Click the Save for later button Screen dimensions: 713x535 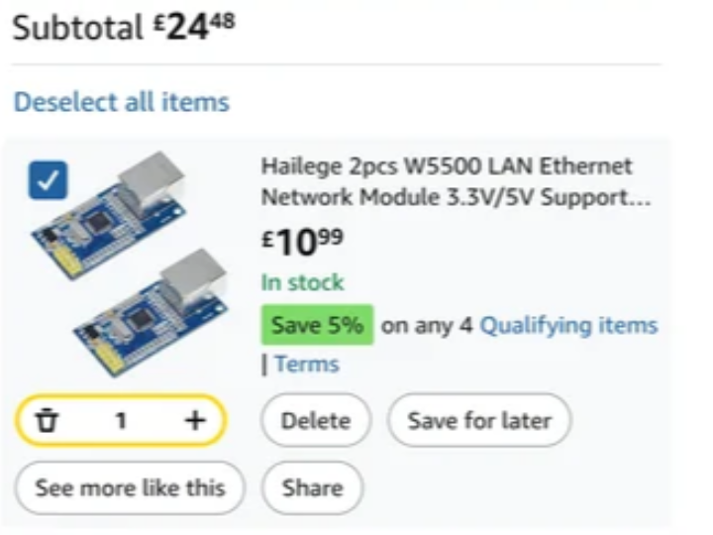click(x=479, y=421)
